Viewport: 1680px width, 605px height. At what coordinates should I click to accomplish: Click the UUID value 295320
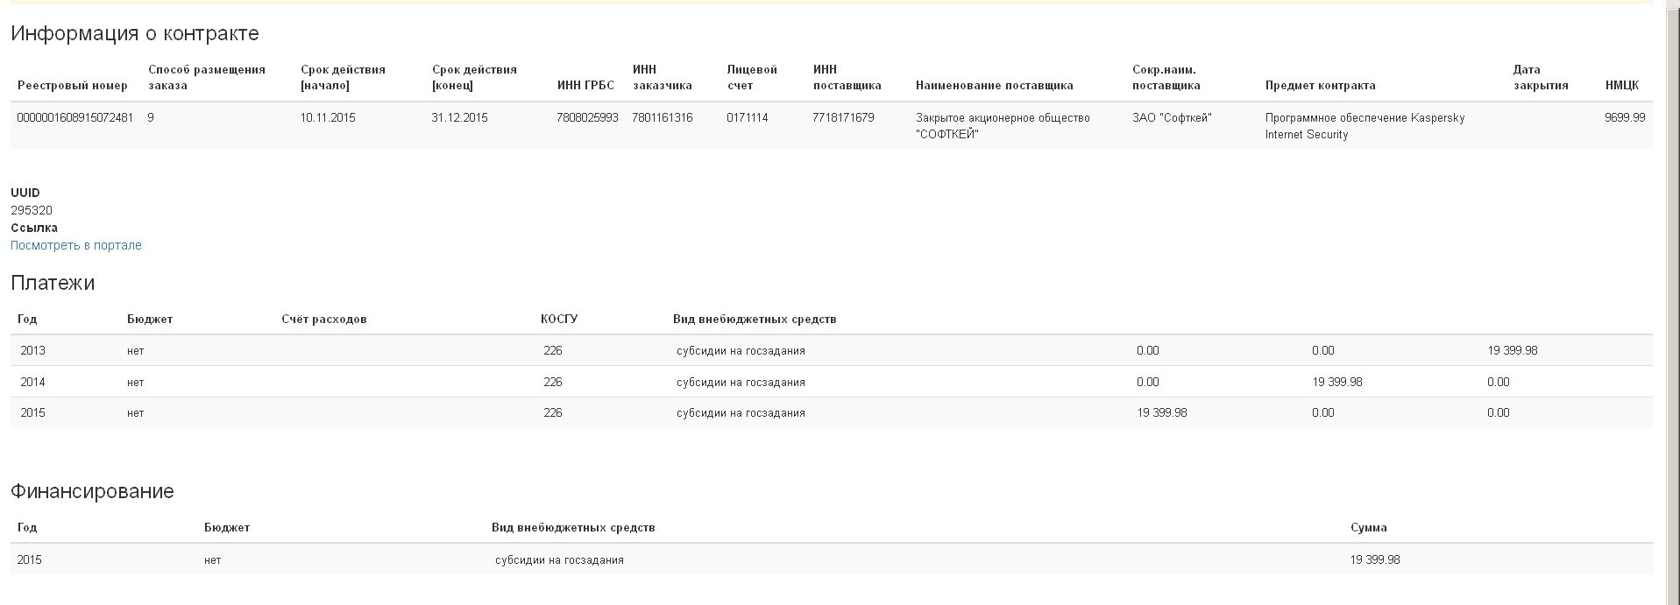[32, 210]
